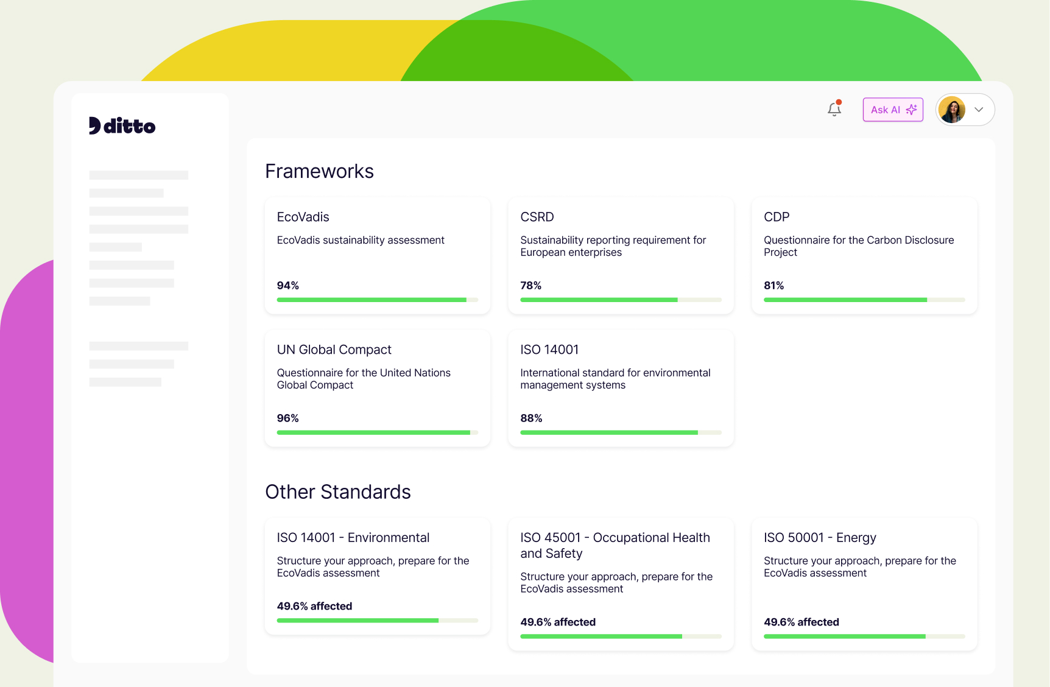Click the Other Standards section heading
The width and height of the screenshot is (1050, 687).
(338, 491)
